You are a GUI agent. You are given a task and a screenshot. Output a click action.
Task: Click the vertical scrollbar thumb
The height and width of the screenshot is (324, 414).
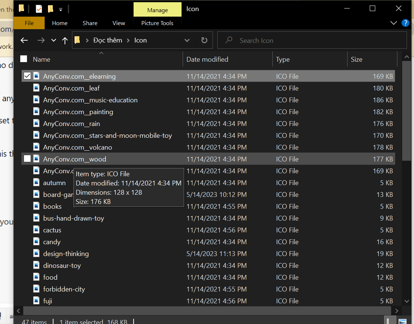pos(407,111)
